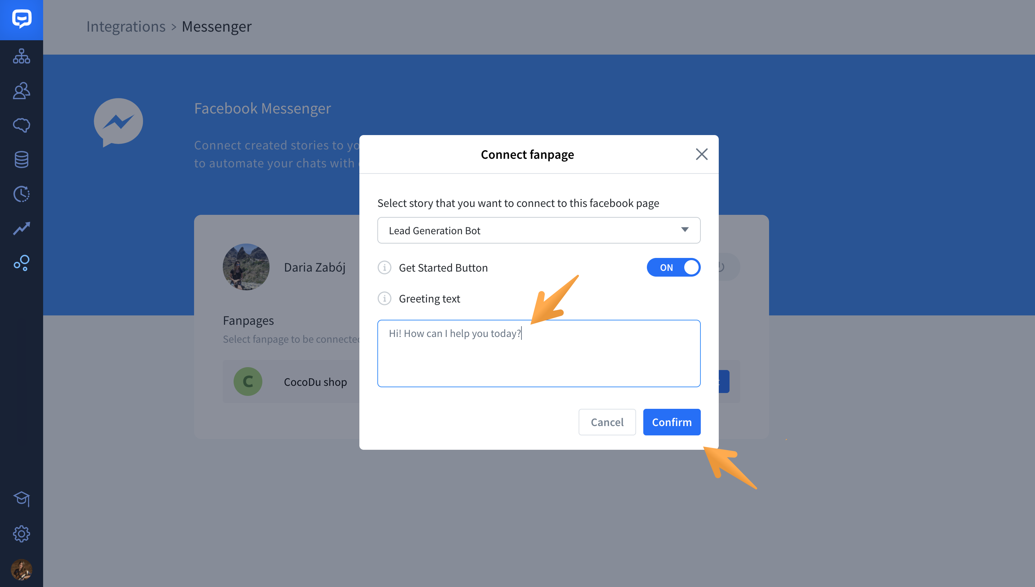This screenshot has width=1035, height=587.
Task: Click the dropdown arrow on story selector
Action: pos(685,230)
